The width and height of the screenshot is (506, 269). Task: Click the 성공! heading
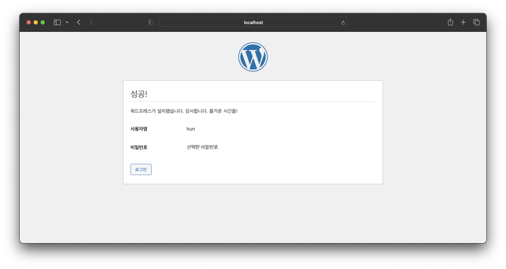coord(139,94)
